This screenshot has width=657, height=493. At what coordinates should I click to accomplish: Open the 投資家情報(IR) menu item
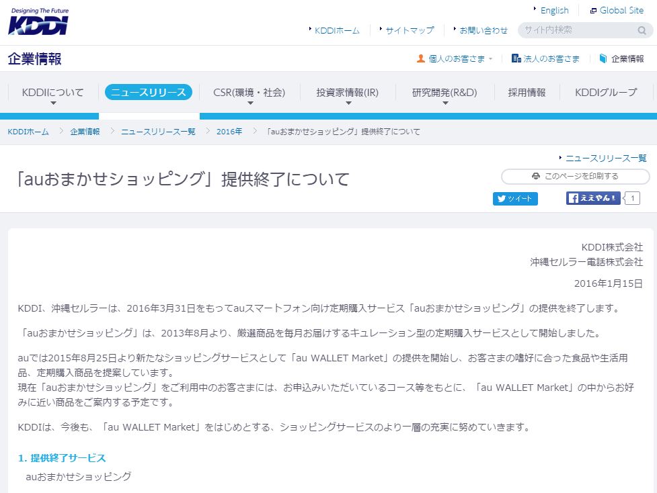tap(348, 93)
